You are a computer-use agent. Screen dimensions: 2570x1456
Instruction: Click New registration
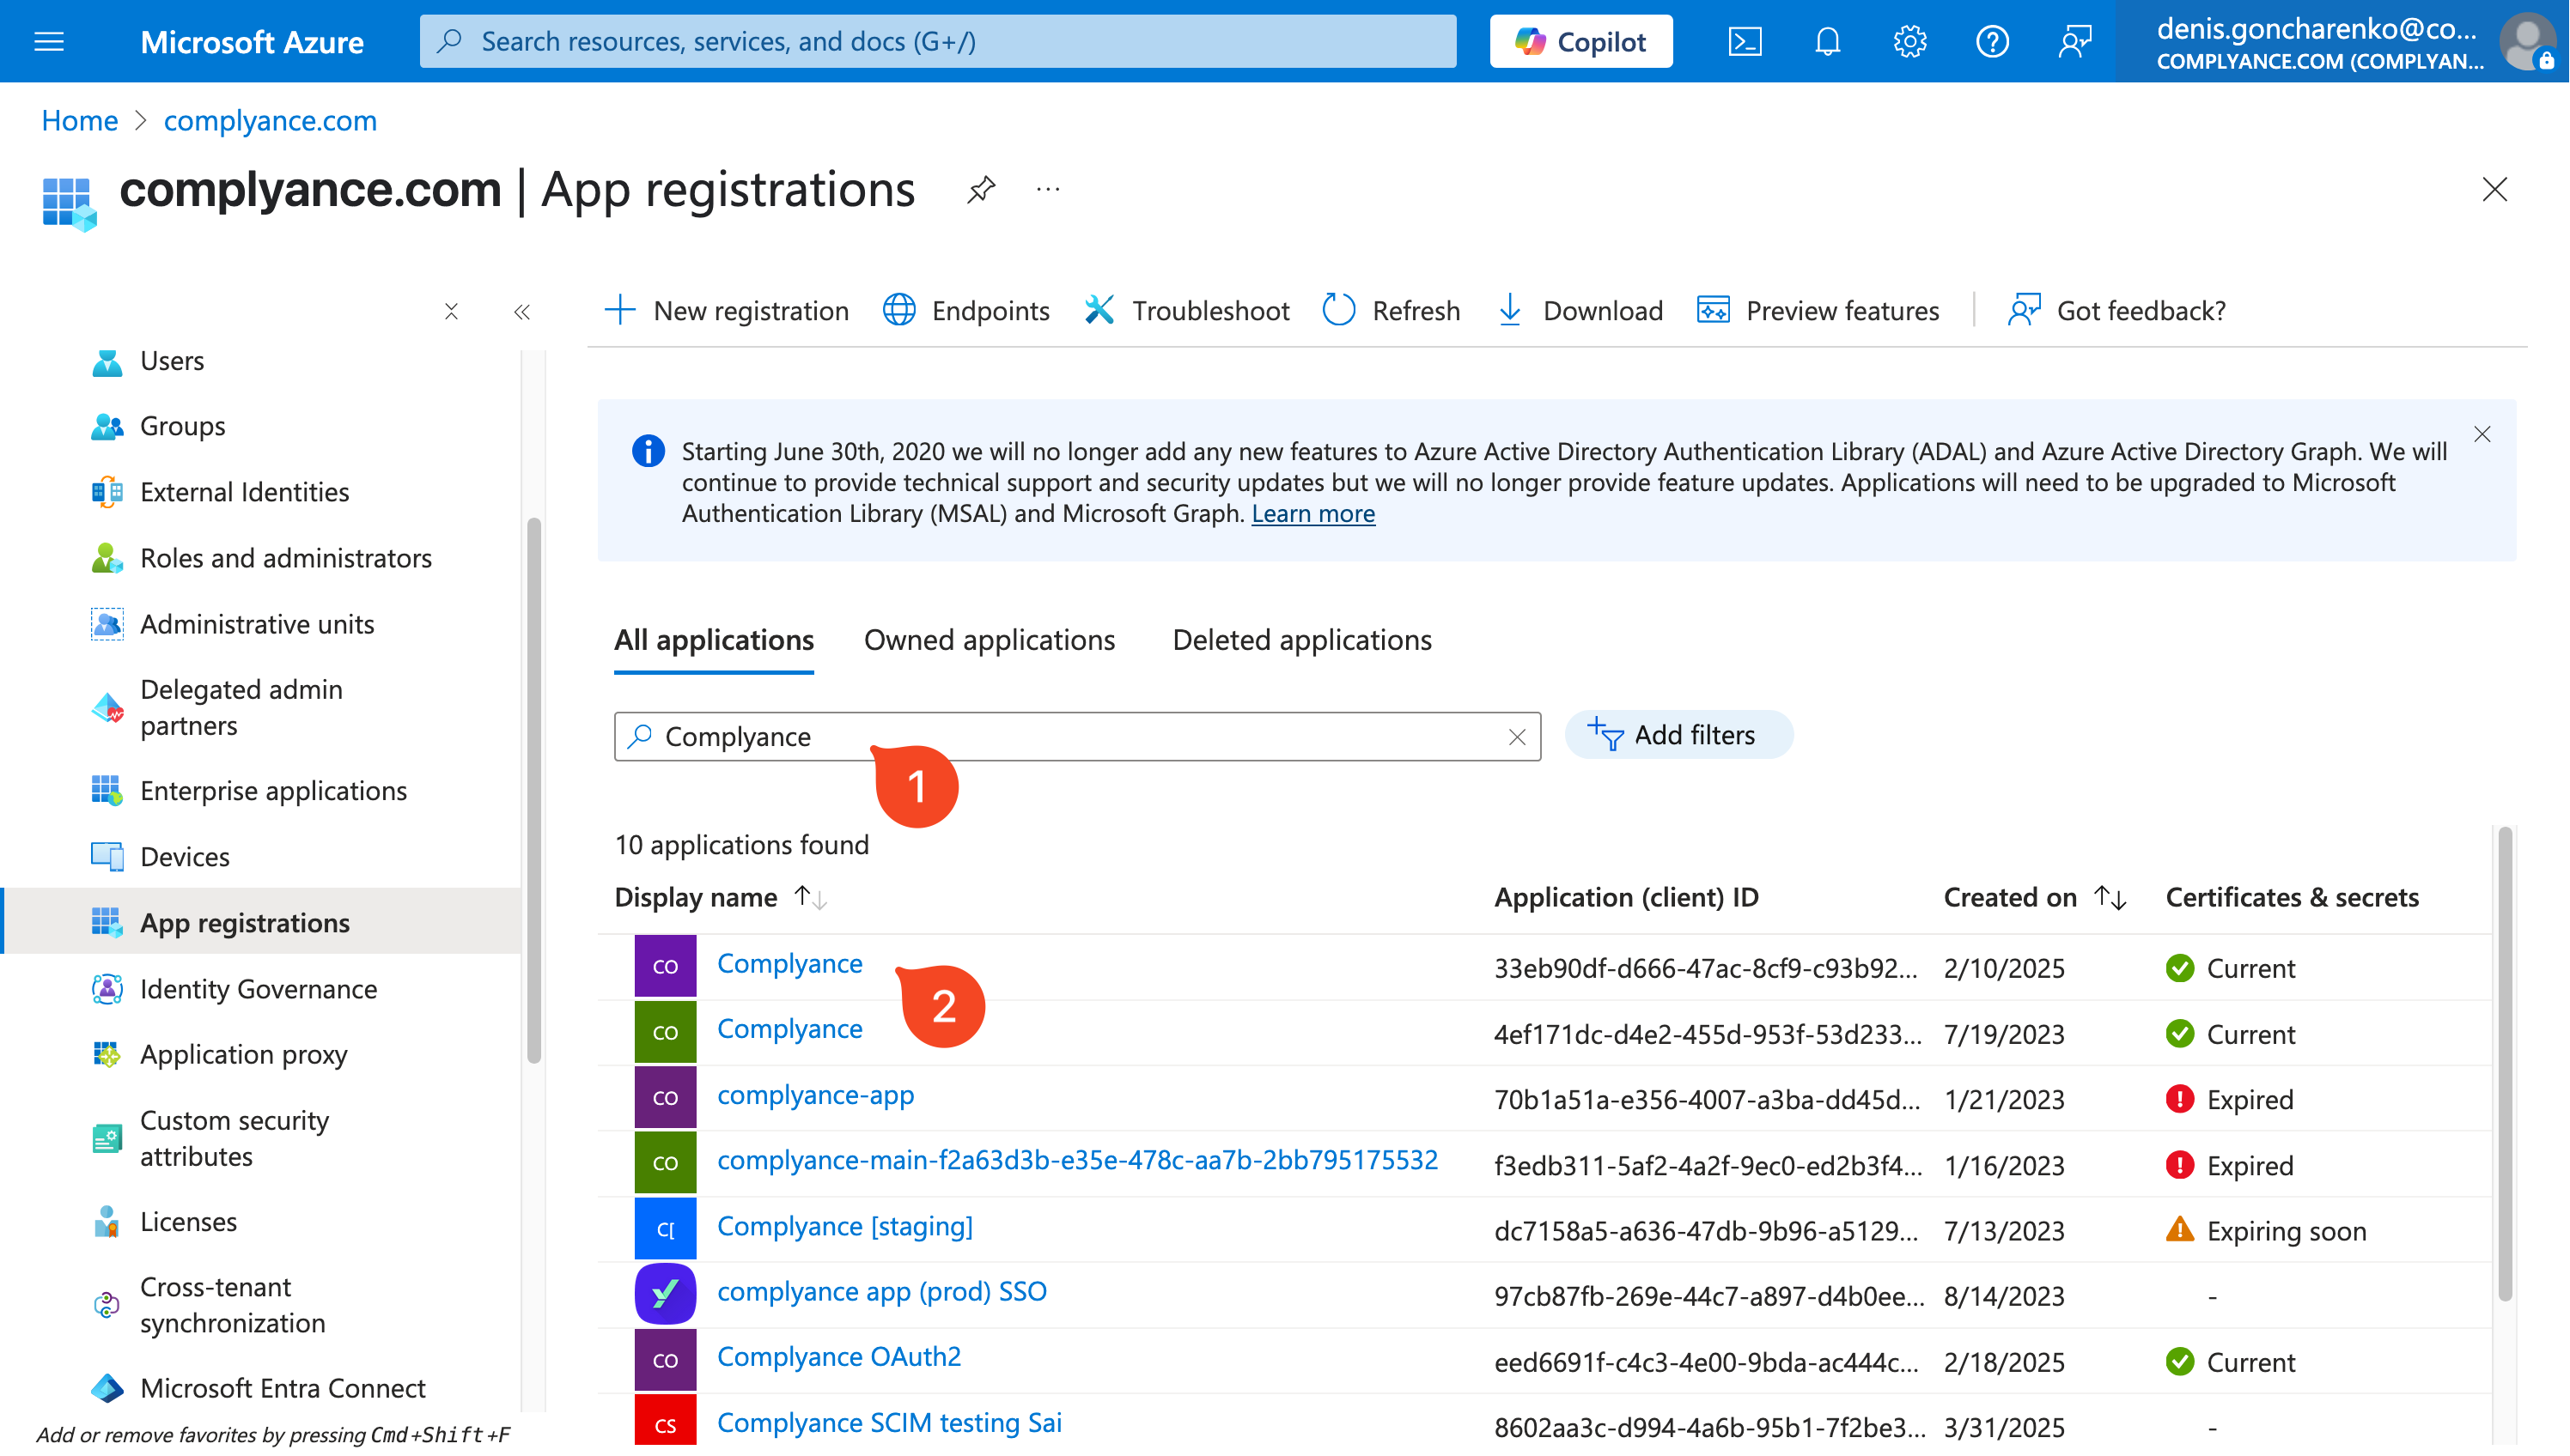[727, 311]
